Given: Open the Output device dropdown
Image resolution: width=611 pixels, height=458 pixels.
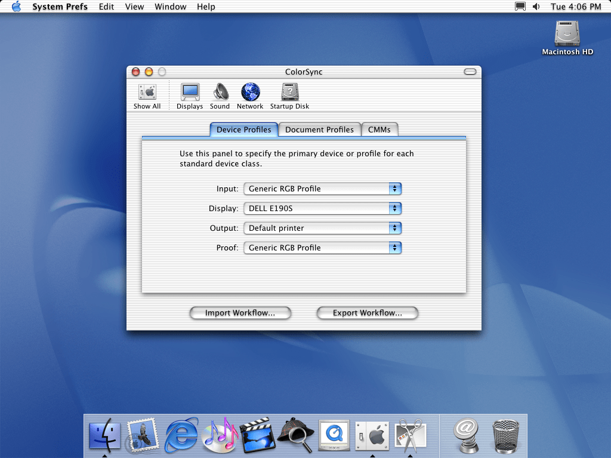Looking at the screenshot, I should (x=322, y=228).
